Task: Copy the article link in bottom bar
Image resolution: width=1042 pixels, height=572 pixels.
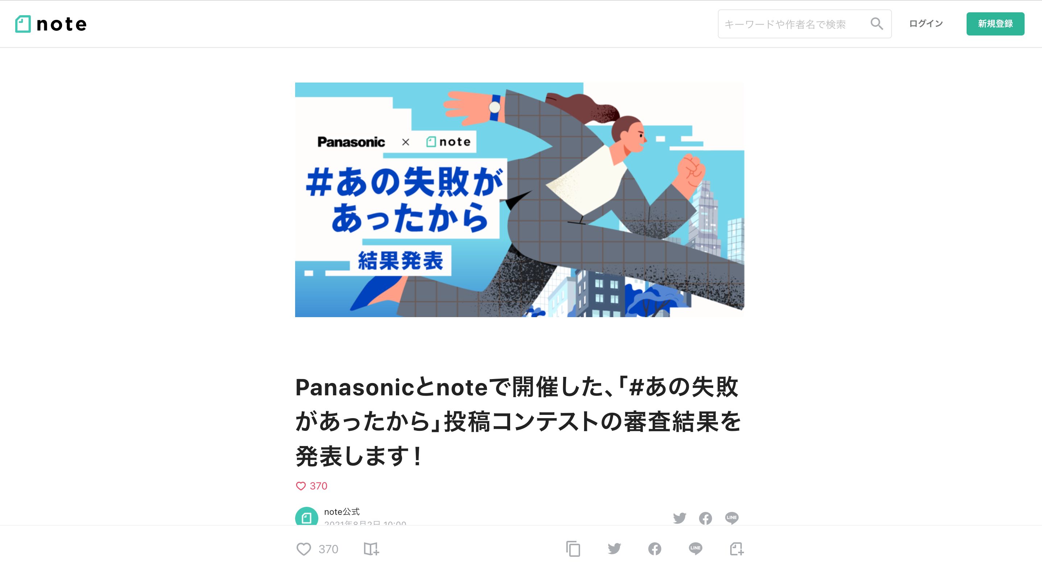Action: pyautogui.click(x=573, y=549)
